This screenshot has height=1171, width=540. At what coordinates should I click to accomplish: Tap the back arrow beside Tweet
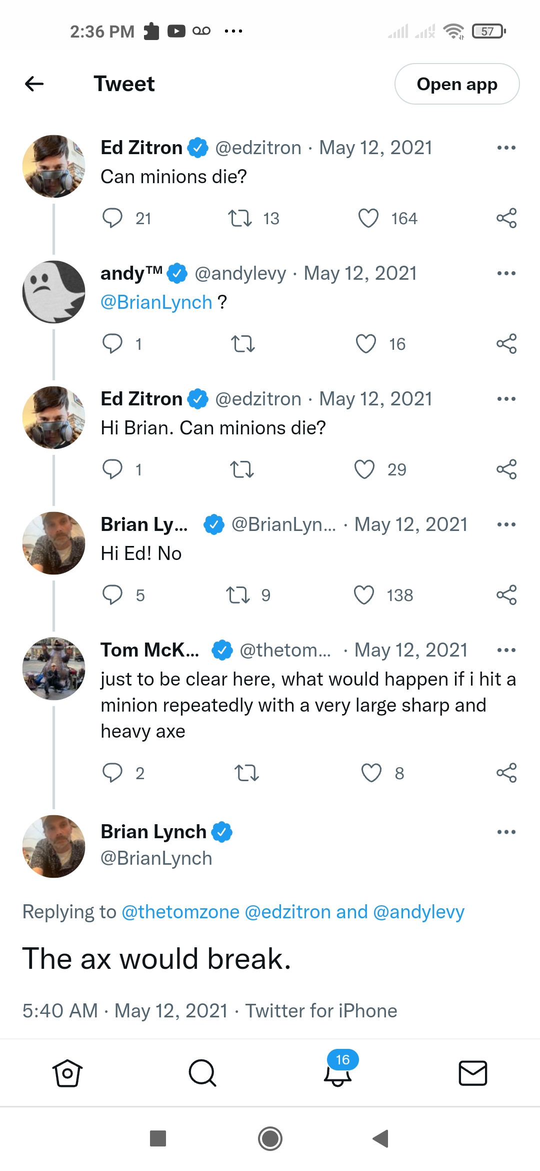34,84
